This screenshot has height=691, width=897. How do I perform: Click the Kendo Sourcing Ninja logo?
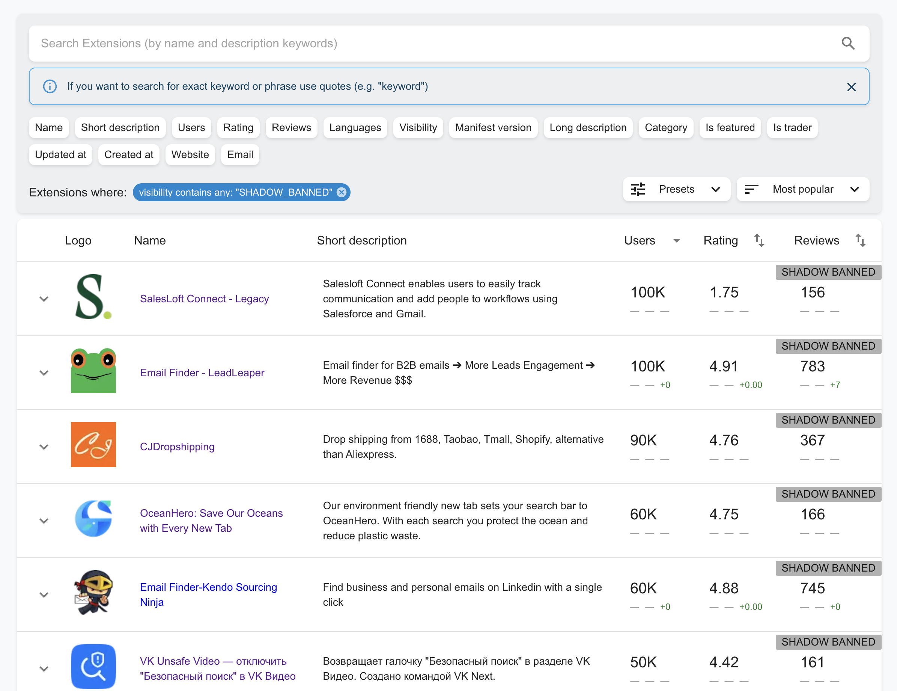pos(93,593)
